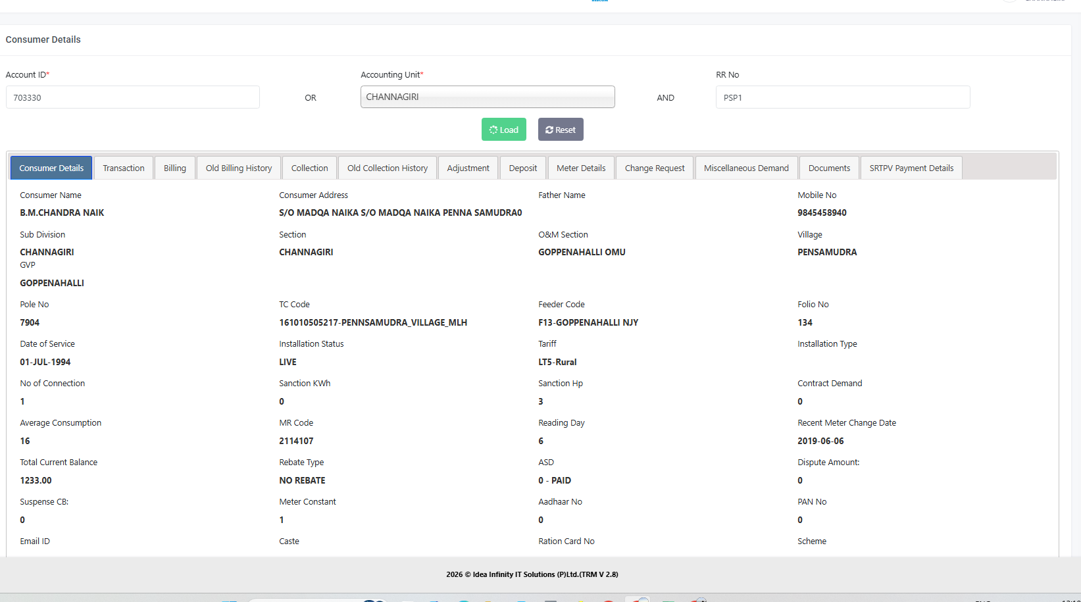Click the spinner icon on the Load button
The height and width of the screenshot is (602, 1081).
tap(493, 130)
